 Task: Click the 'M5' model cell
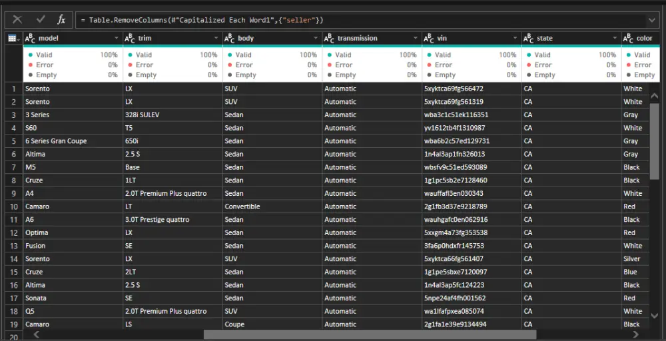point(73,167)
